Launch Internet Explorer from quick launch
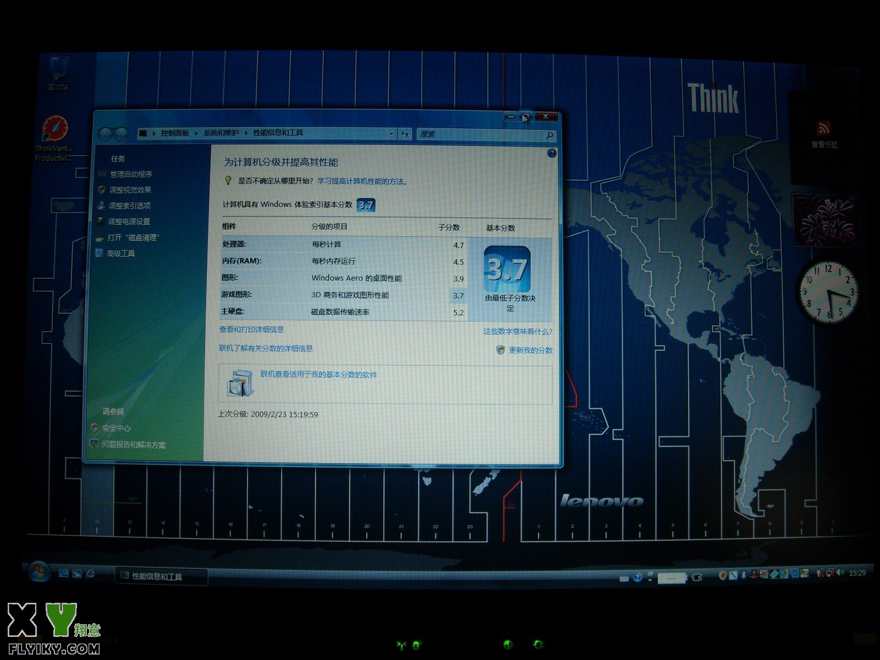The image size is (880, 660). [x=90, y=573]
